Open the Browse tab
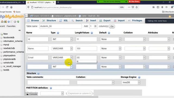This screenshot has width=174, height=98. point(33,21)
